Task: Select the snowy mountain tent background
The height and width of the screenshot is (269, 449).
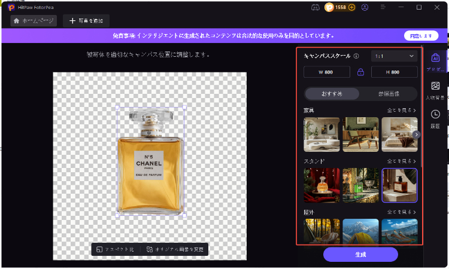Action: click(360, 231)
